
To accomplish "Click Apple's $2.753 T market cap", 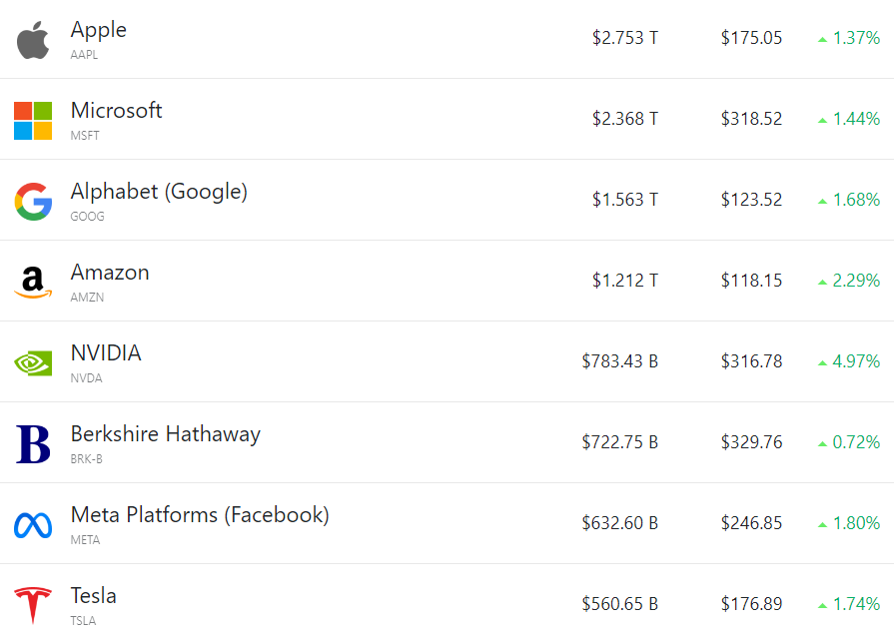I will [624, 39].
